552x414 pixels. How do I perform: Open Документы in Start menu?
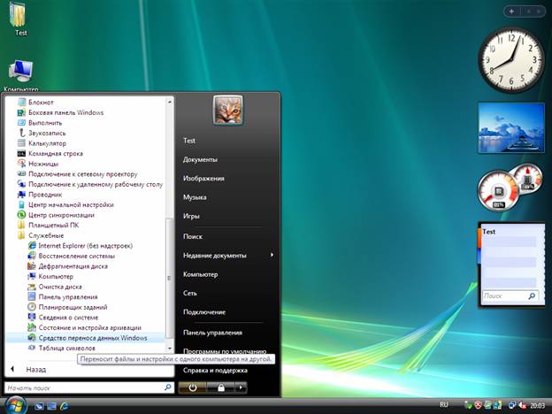click(200, 159)
